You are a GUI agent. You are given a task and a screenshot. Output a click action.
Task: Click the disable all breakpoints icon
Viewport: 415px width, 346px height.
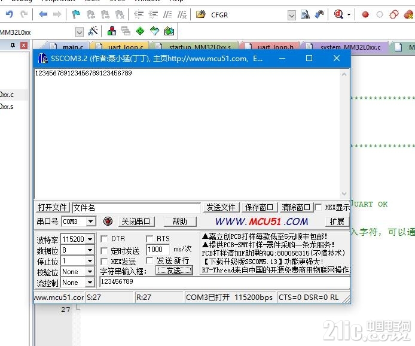click(x=394, y=14)
